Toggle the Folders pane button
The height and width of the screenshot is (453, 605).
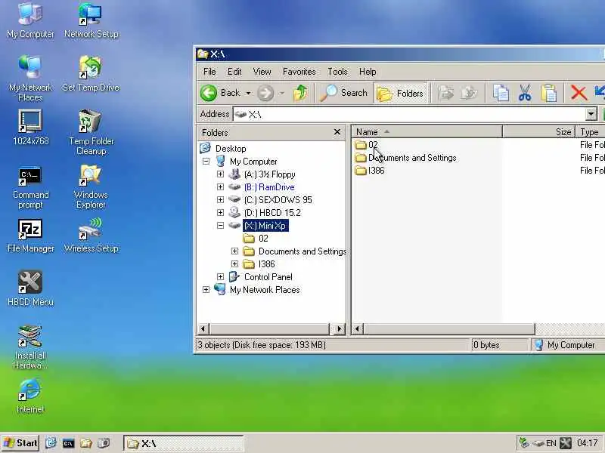[x=401, y=93]
